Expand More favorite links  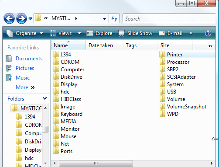pyautogui.click(x=25, y=87)
